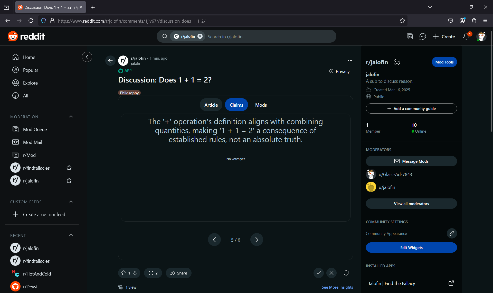Open notifications bell icon
The width and height of the screenshot is (493, 293).
point(466,36)
